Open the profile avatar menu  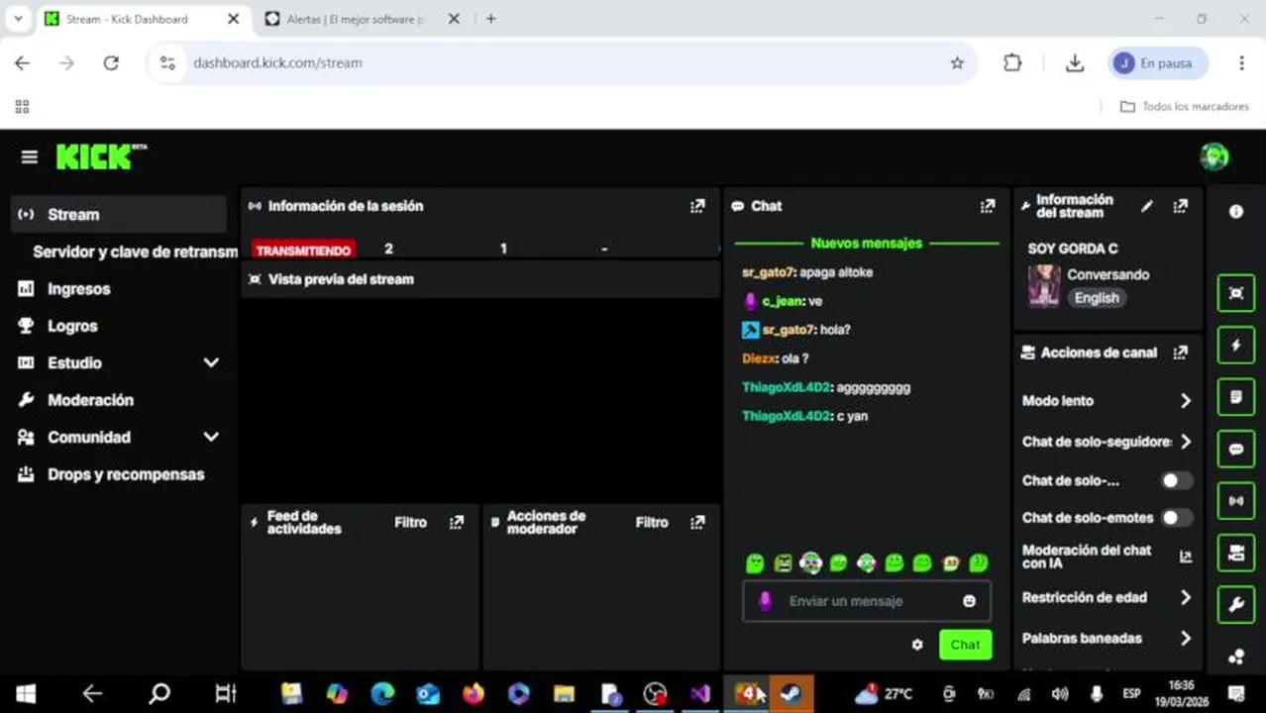(1213, 156)
